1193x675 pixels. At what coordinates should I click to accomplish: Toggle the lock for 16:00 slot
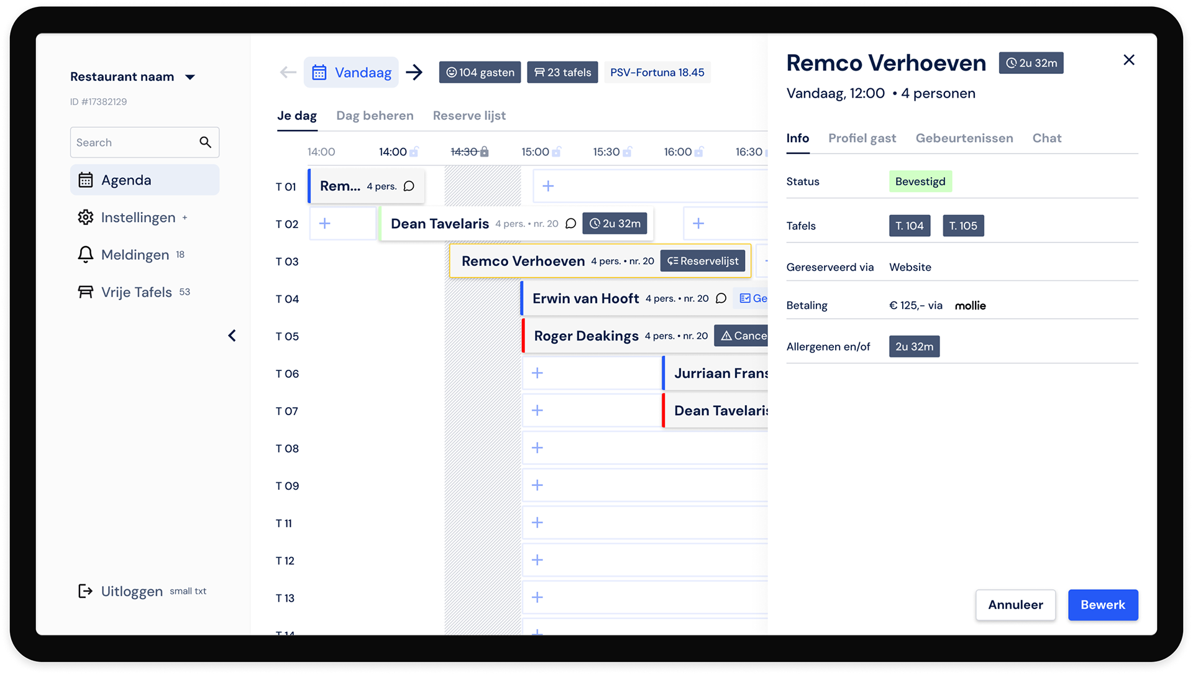pos(700,152)
